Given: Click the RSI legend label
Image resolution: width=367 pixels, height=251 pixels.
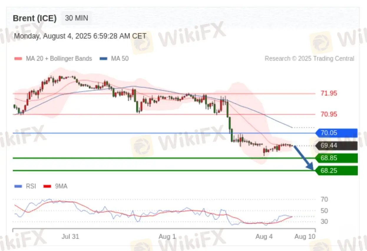Looking at the screenshot, I should click(x=31, y=186).
